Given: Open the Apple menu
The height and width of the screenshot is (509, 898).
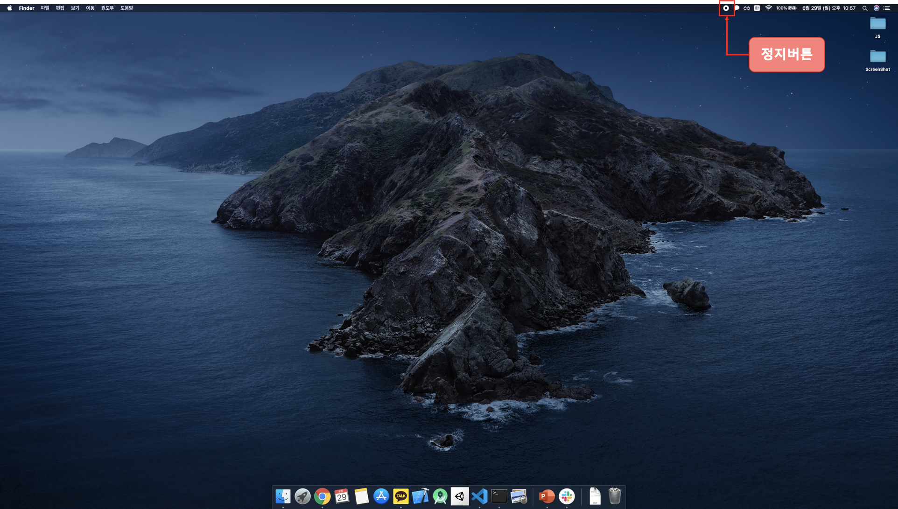Looking at the screenshot, I should 9,8.
